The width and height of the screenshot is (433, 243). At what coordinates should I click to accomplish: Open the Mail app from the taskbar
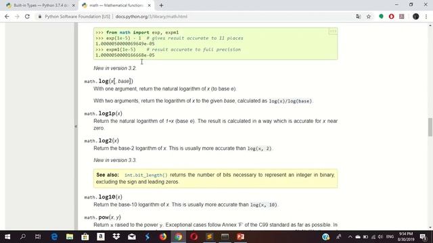tap(132, 237)
